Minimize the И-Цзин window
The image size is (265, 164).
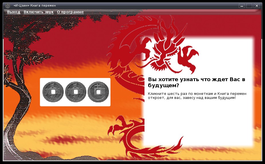[x=242, y=6]
